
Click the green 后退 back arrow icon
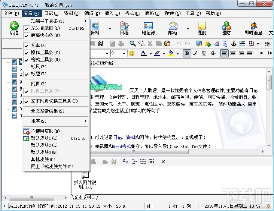coord(14,26)
